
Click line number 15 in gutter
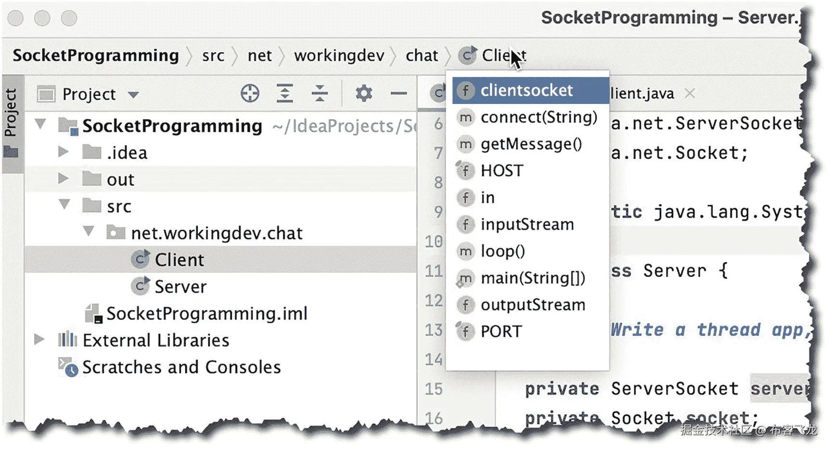pos(434,389)
